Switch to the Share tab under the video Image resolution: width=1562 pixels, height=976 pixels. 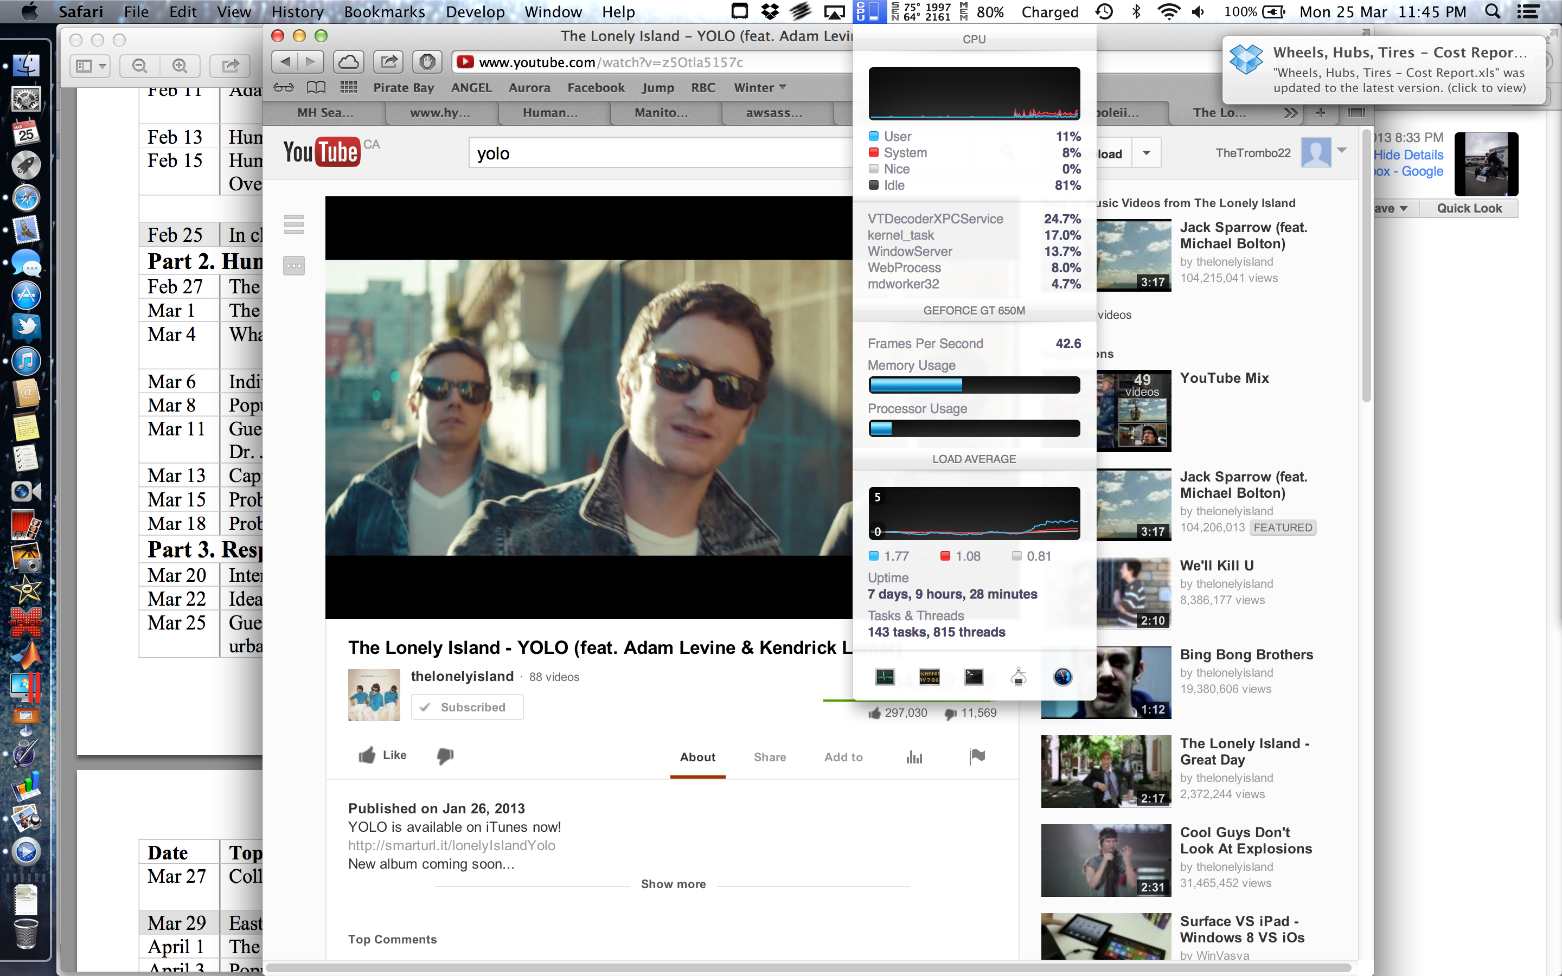[x=770, y=756]
